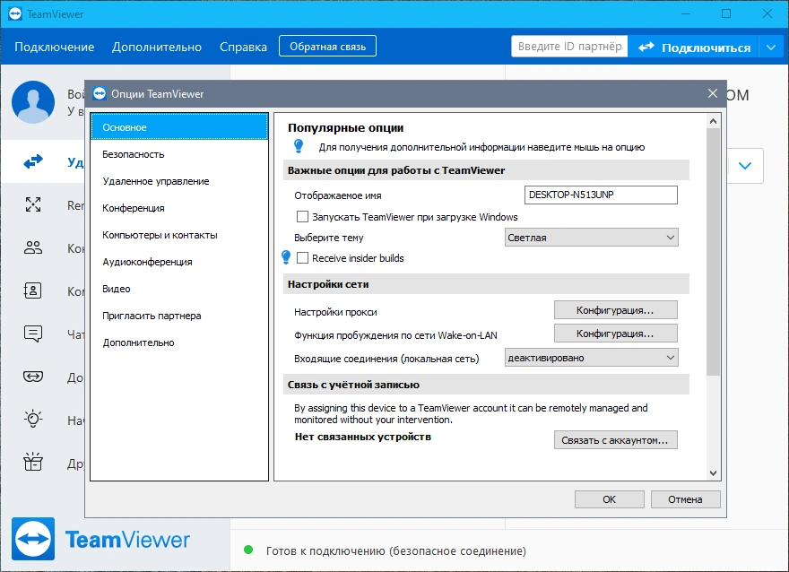789x572 pixels.
Task: Click the green connection status indicator
Action: tap(248, 550)
